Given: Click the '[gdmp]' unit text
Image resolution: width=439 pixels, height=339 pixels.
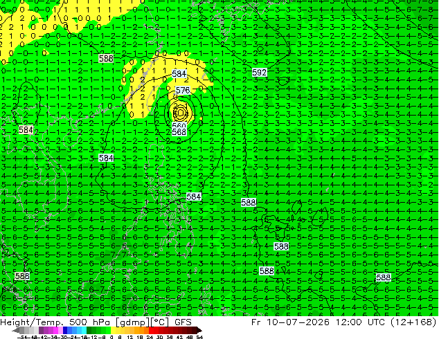Looking at the screenshot, I should point(132,322).
